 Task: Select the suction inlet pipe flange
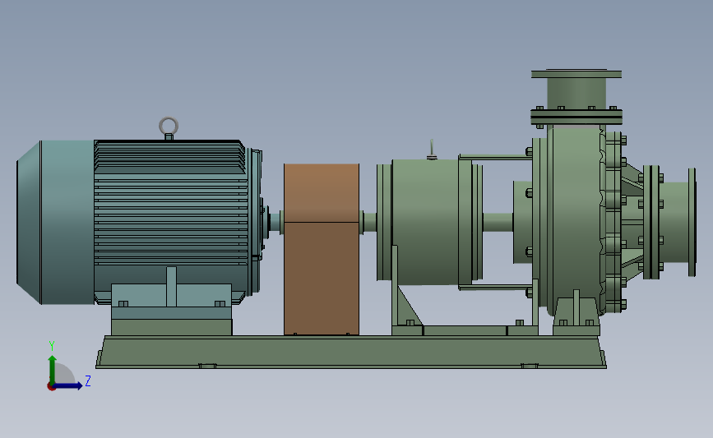tap(692, 222)
